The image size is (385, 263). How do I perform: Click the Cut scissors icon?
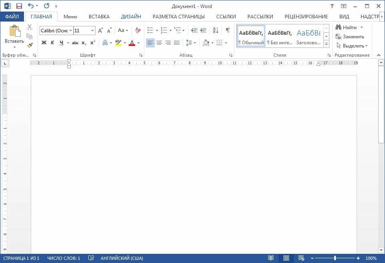(x=30, y=27)
